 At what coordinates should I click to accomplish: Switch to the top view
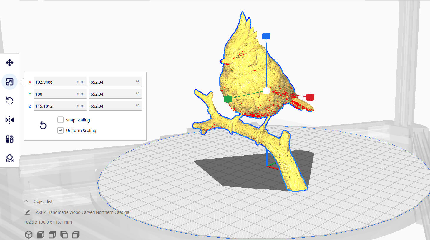tap(52, 234)
